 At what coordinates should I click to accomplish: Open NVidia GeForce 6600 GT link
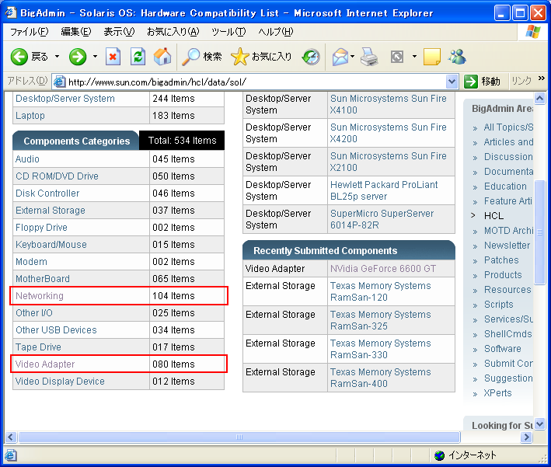tap(383, 269)
